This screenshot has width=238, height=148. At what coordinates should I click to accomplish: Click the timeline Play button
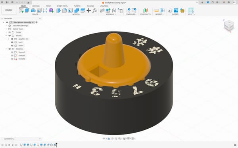pos(9,145)
